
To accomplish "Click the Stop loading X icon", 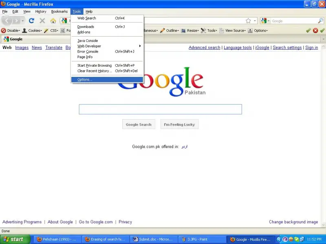I will (x=42, y=21).
